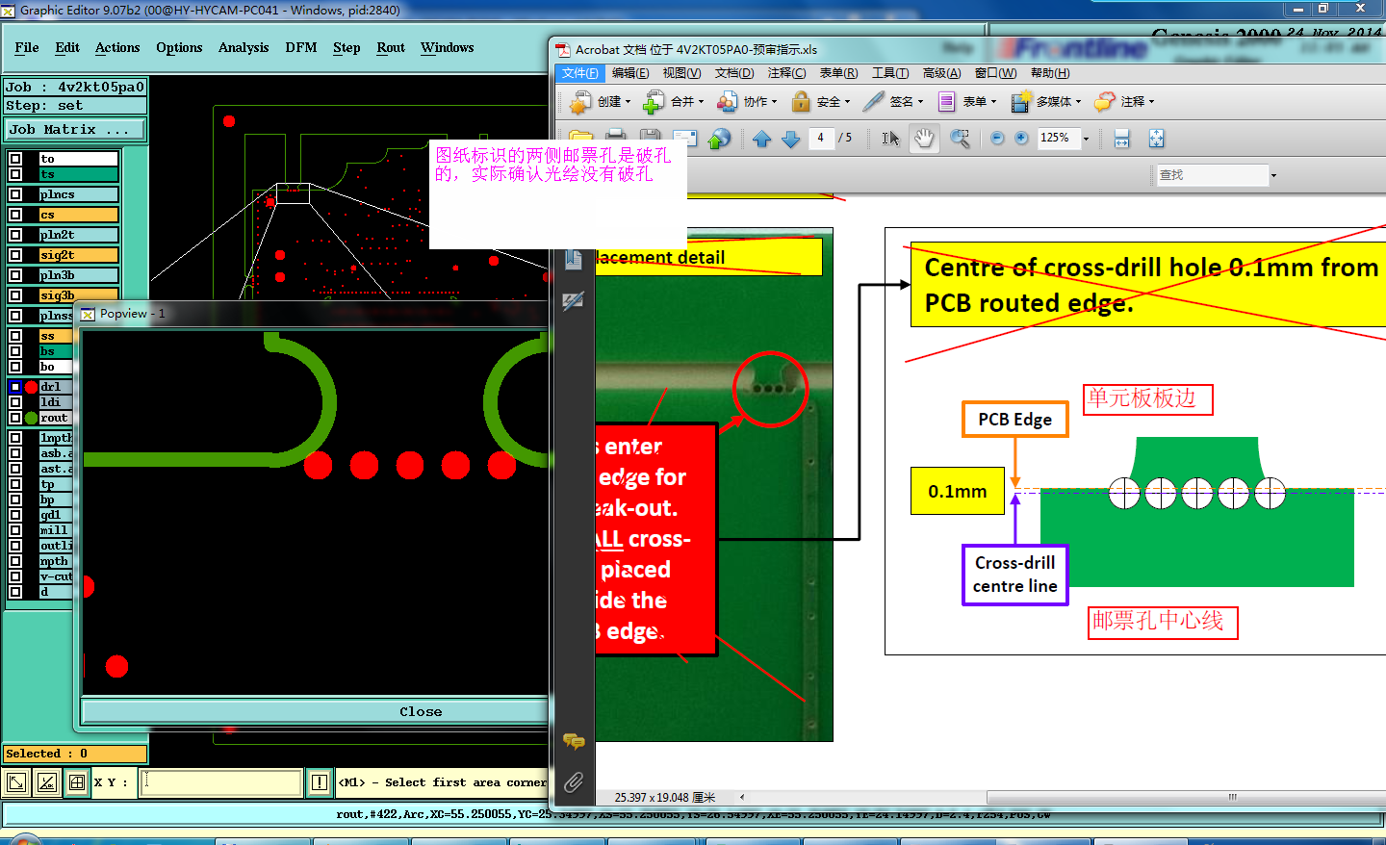Screen dimensions: 1386x845
Task: Open Acrobat's 视图(V) menu
Action: click(x=681, y=73)
